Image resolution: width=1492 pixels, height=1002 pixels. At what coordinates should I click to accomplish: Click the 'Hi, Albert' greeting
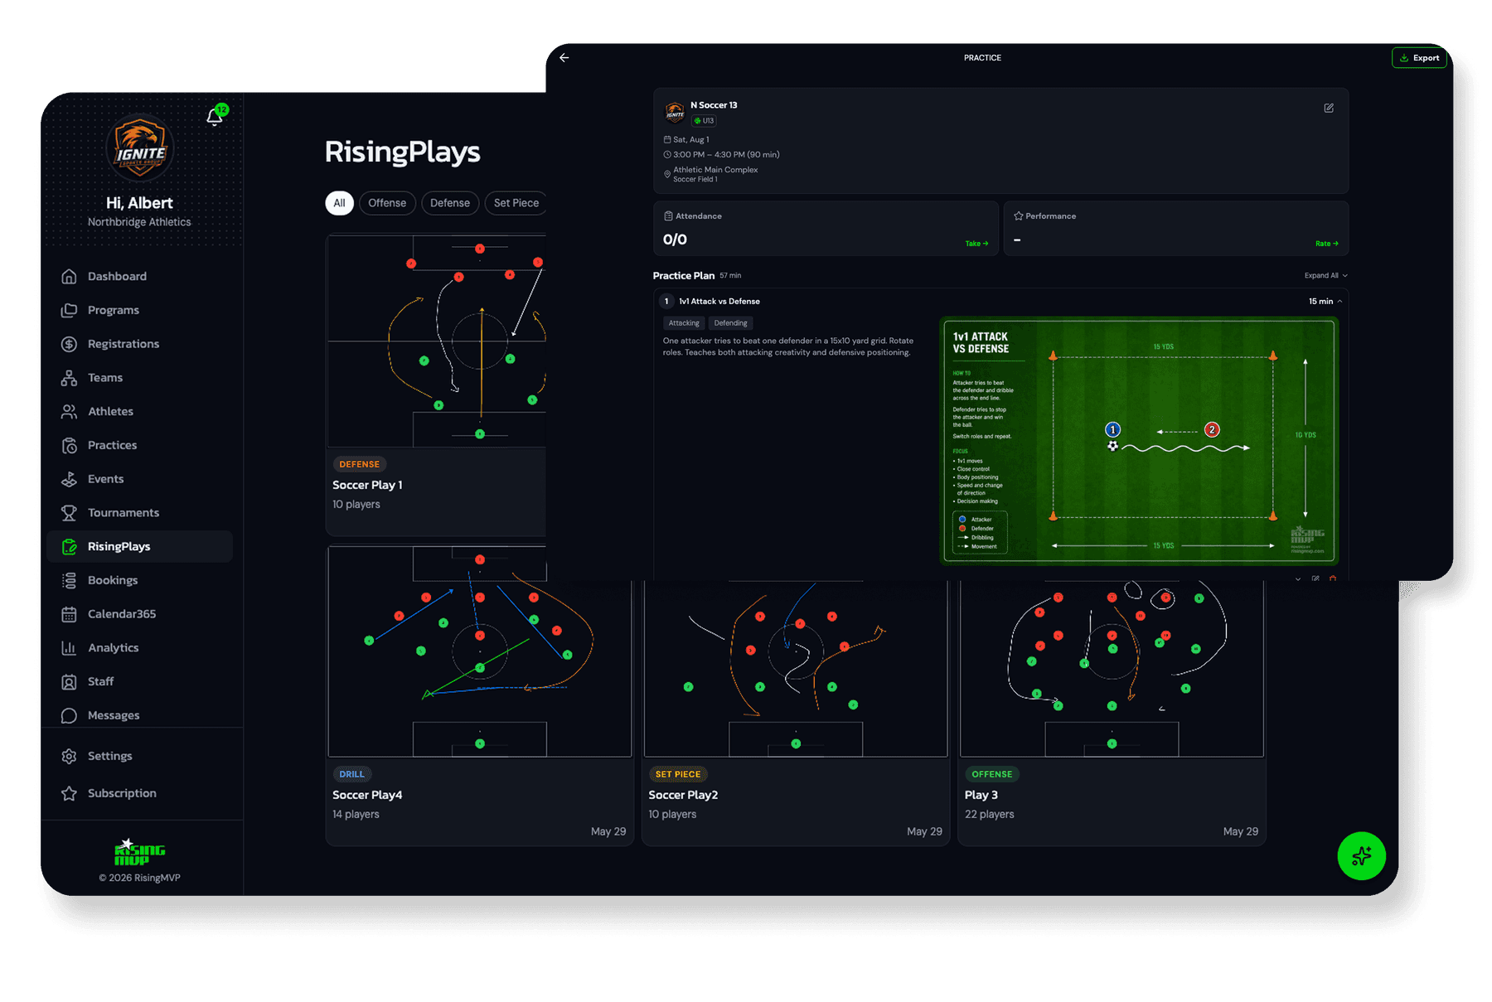[x=139, y=203]
